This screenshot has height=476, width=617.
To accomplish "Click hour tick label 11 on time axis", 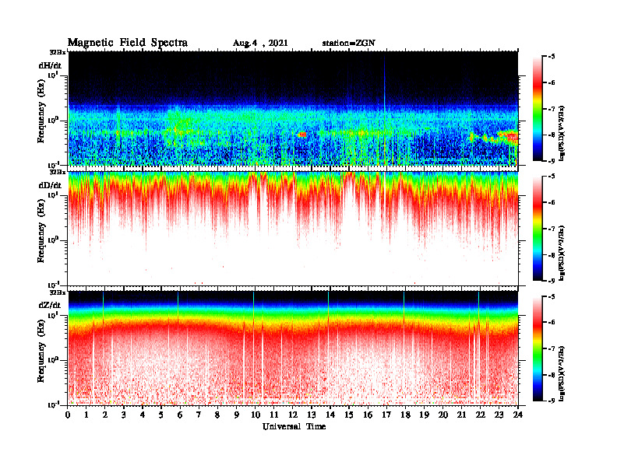I will coord(274,415).
